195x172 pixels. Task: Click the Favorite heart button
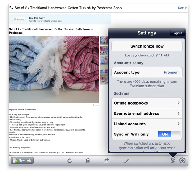click(19, 19)
